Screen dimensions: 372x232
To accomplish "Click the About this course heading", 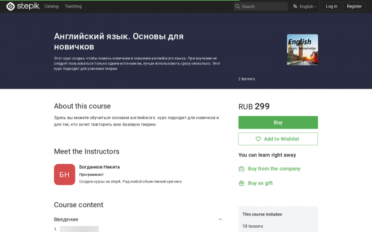I will (82, 106).
